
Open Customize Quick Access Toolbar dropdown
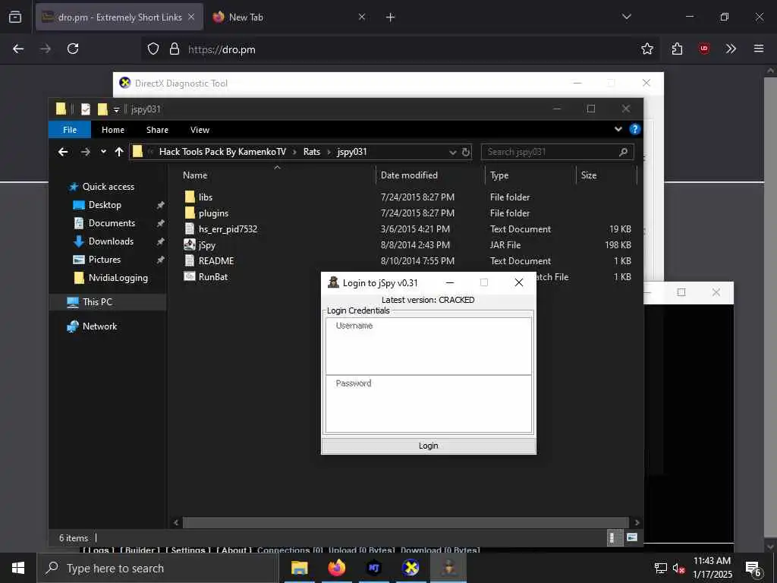[x=116, y=109]
